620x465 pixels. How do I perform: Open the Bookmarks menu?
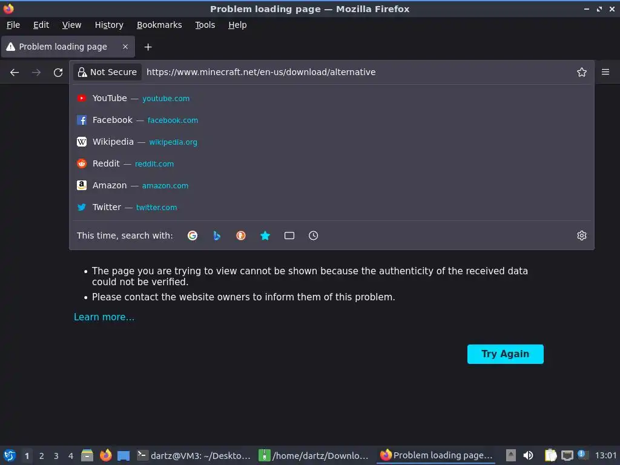[x=159, y=25]
